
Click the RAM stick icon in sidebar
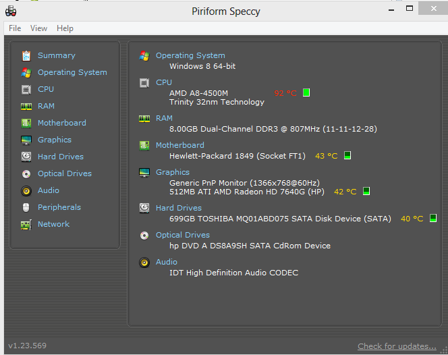point(26,107)
